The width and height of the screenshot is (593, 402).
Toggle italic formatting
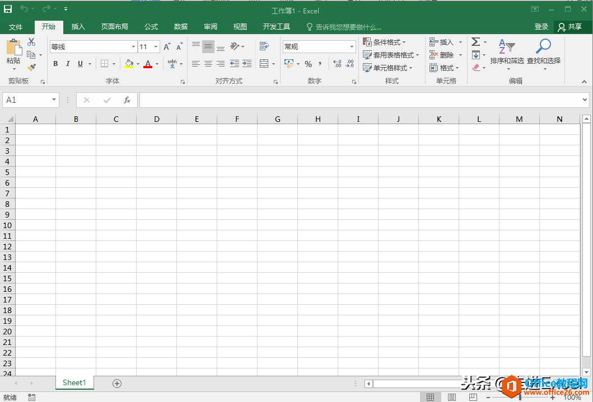[x=67, y=63]
